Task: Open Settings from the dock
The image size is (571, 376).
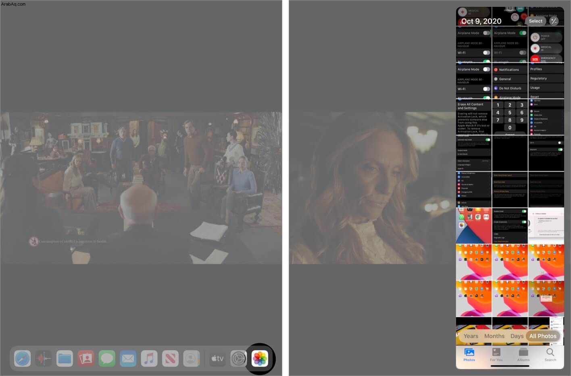Action: pos(239,358)
